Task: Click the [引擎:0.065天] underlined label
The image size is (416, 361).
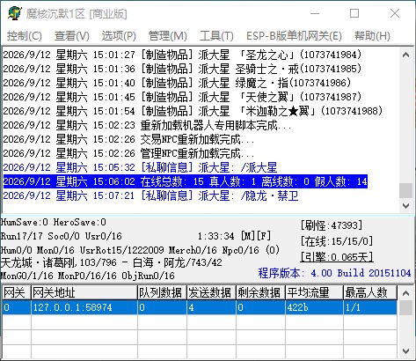Action: click(x=337, y=257)
